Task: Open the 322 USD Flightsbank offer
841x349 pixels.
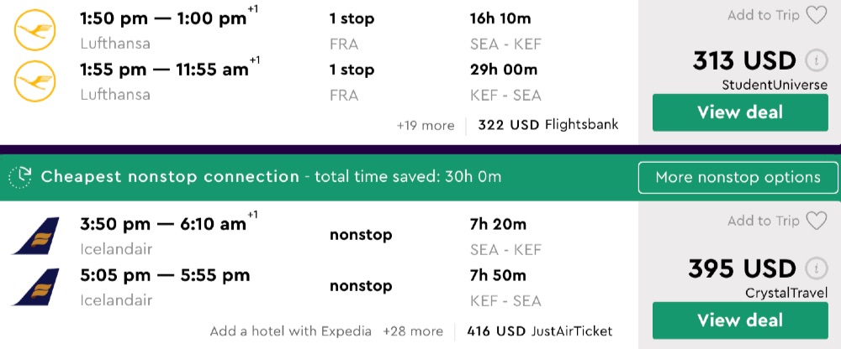Action: (x=547, y=125)
